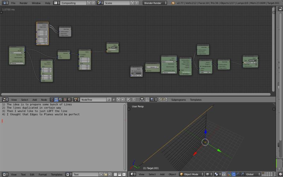
Task: Add a new node tree with plus
Action: click(119, 99)
